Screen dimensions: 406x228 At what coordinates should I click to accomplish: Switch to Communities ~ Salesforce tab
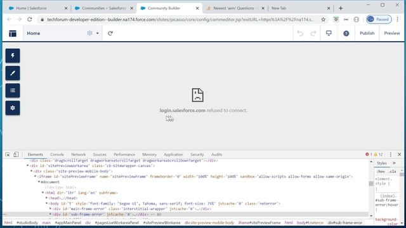[x=104, y=8]
